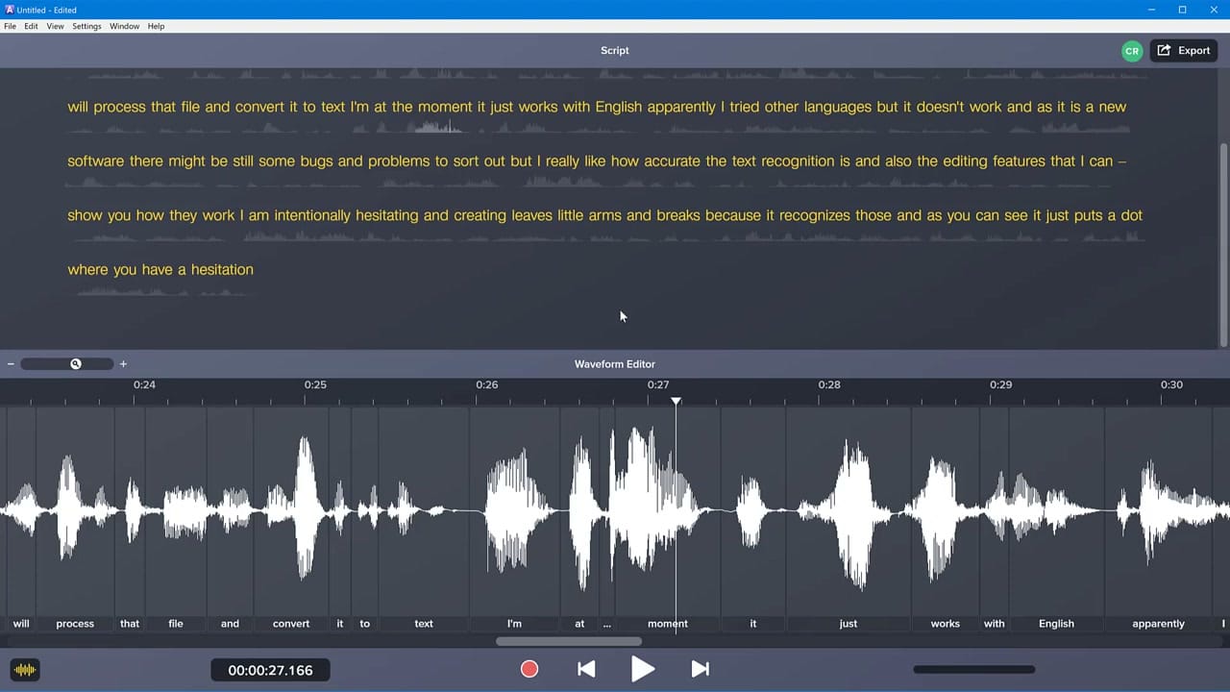Play the audio
The width and height of the screenshot is (1230, 692).
point(643,669)
